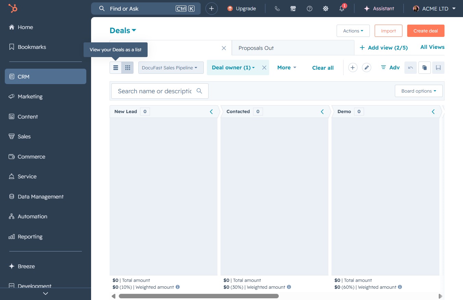The image size is (463, 300).
Task: Click the plus quick-create icon in top bar
Action: pyautogui.click(x=212, y=9)
